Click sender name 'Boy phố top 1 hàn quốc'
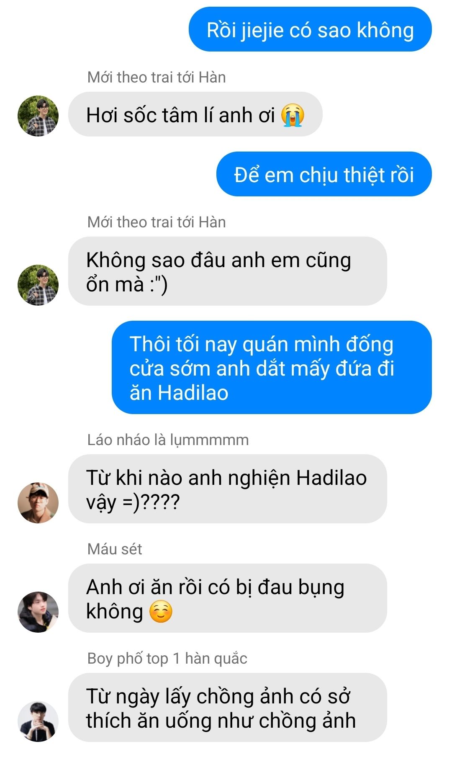 point(167,659)
